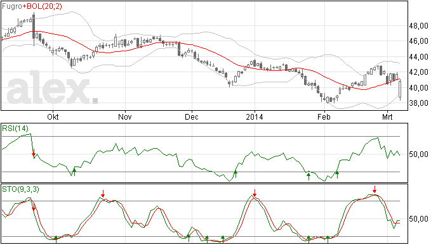Click the 46,00 price axis value
The image size is (438, 245).
click(x=418, y=41)
